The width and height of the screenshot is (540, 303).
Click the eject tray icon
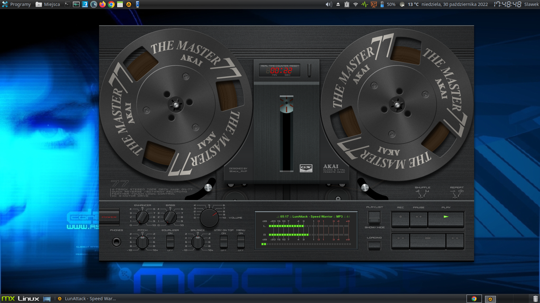[338, 4]
